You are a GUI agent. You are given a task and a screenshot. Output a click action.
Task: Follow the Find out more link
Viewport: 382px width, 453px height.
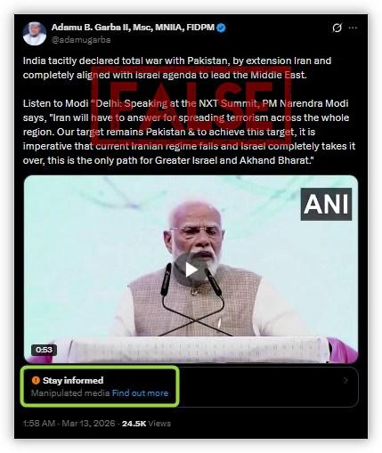(140, 393)
